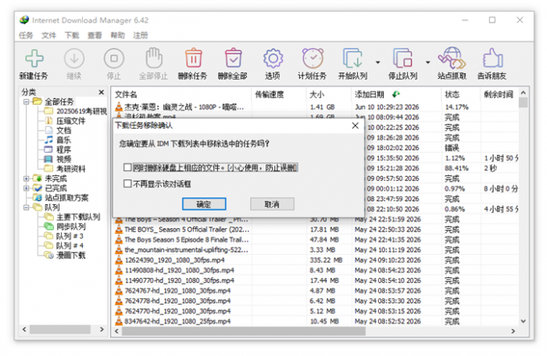Open the 任务 menu
This screenshot has height=356, width=547.
point(27,35)
